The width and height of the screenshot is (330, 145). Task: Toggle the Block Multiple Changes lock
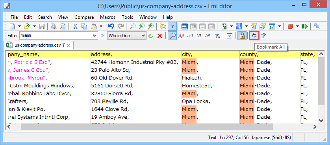pos(242,36)
